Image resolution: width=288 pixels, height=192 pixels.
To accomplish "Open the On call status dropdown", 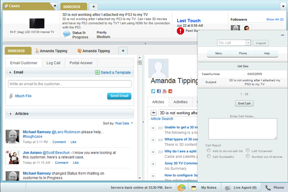I will [x=248, y=43].
